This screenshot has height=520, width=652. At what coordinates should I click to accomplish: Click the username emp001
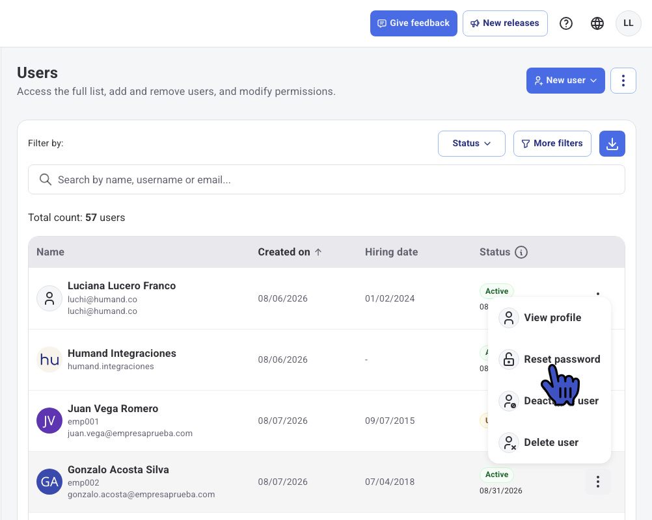tap(83, 422)
